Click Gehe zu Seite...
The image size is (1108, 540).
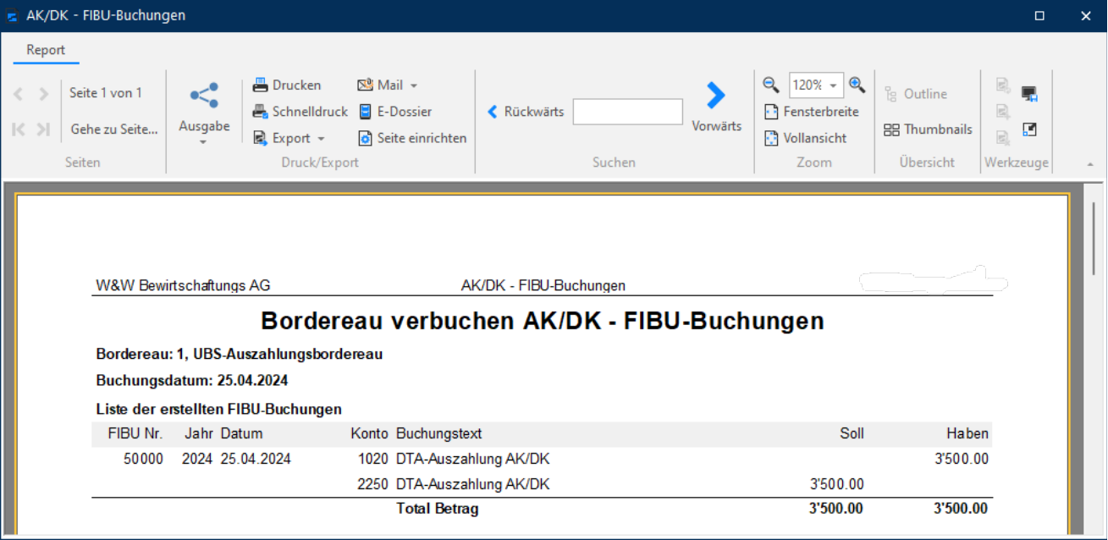pyautogui.click(x=113, y=129)
